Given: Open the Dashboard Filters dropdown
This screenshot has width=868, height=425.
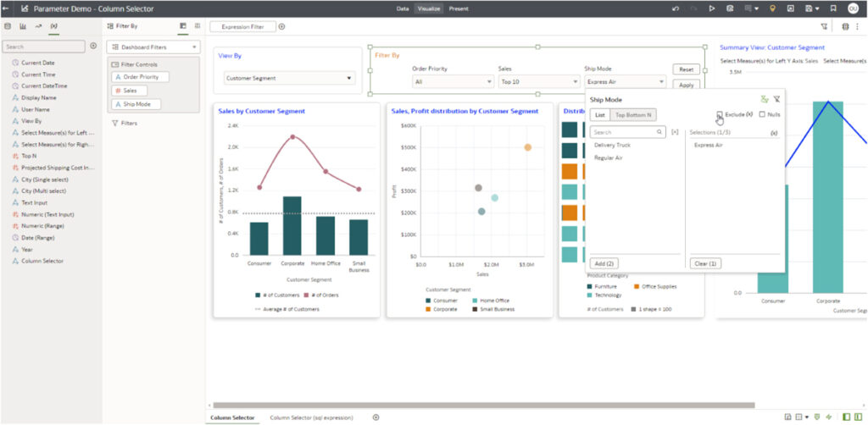Looking at the screenshot, I should coord(153,47).
